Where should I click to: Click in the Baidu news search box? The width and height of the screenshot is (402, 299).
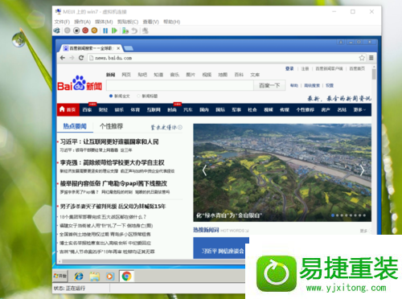(180, 85)
